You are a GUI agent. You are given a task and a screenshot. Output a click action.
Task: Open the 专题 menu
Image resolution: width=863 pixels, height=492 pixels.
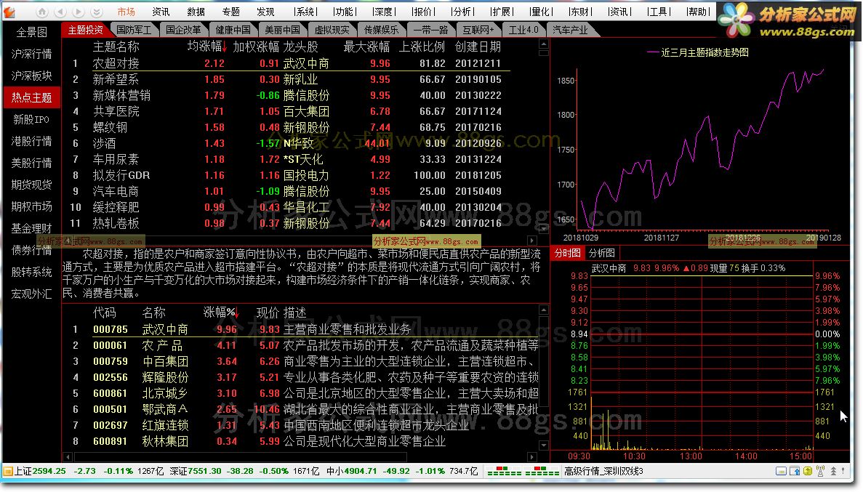coord(231,12)
